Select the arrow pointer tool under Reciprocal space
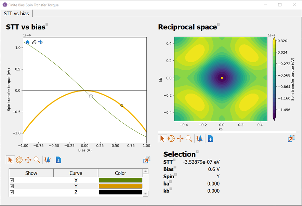 [x=162, y=138]
